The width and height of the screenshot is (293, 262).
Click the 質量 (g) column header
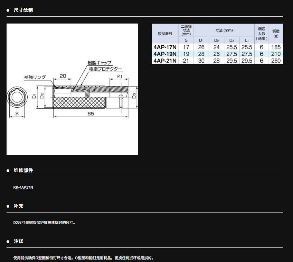pyautogui.click(x=276, y=34)
